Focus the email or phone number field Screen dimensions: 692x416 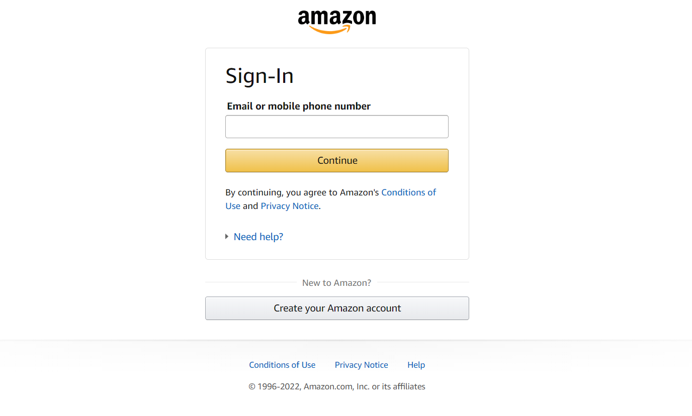336,127
